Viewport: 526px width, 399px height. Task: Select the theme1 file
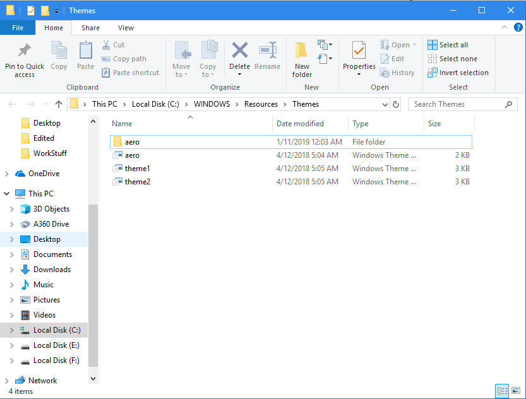(291, 169)
